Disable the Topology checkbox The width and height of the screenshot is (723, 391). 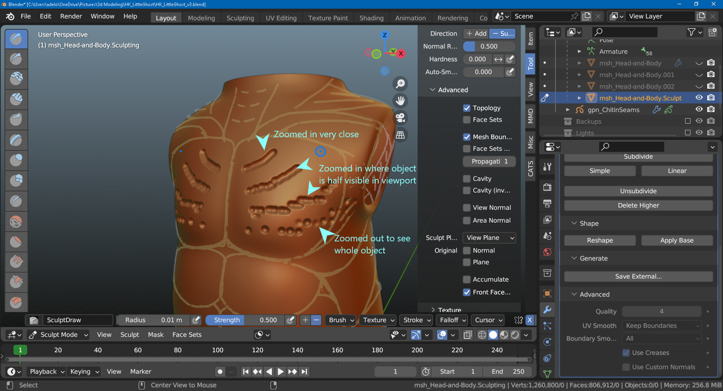[x=467, y=108]
